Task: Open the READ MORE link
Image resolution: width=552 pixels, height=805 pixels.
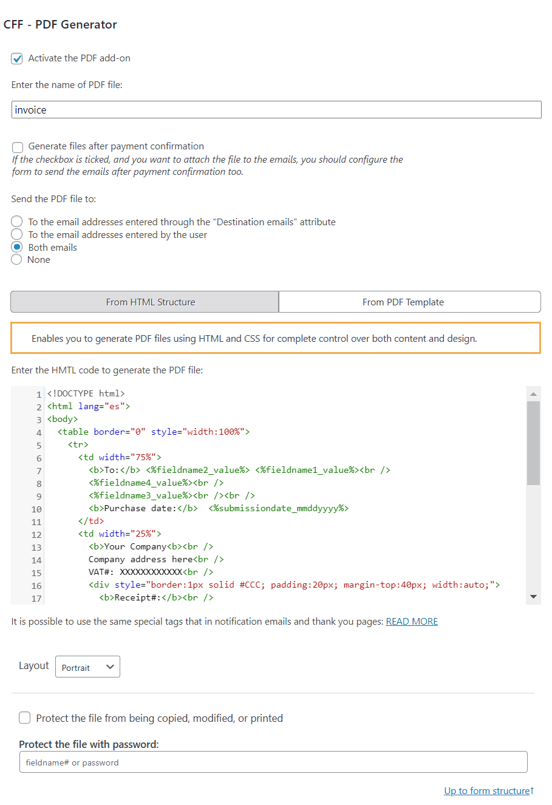Action: 412,622
